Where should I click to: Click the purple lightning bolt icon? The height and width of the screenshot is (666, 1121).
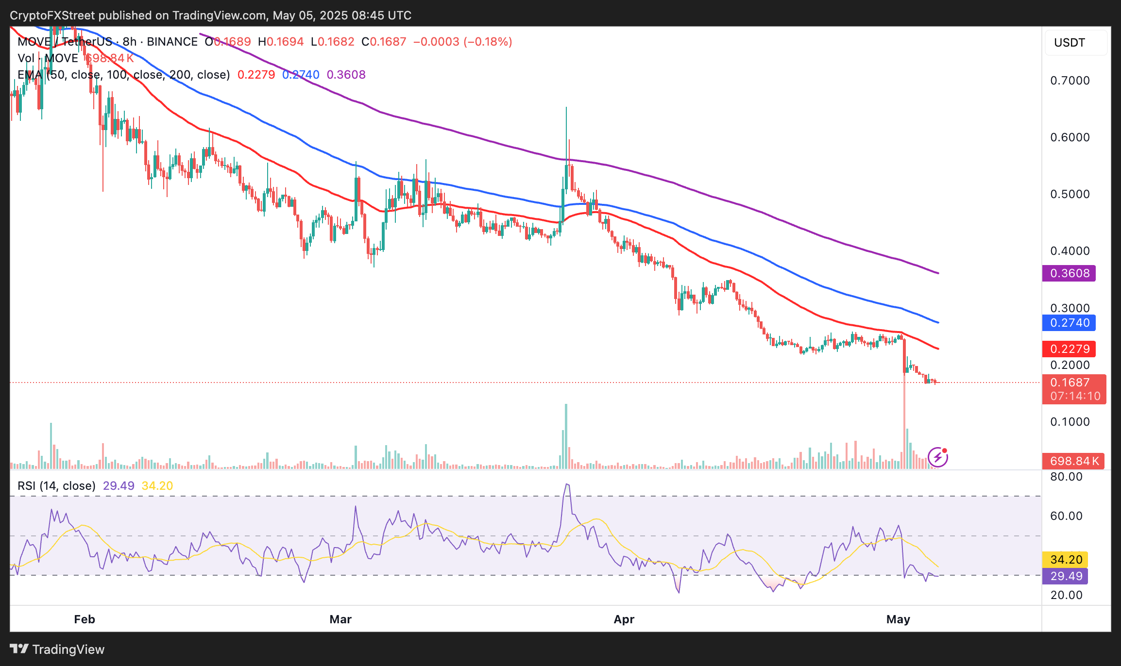click(x=937, y=457)
